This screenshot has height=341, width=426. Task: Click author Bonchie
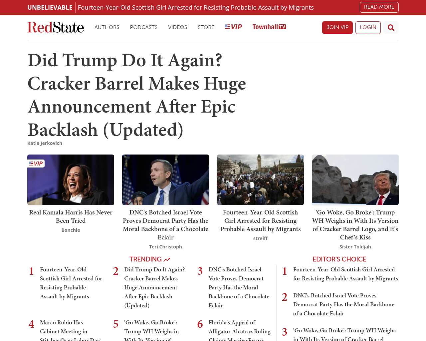click(x=71, y=230)
